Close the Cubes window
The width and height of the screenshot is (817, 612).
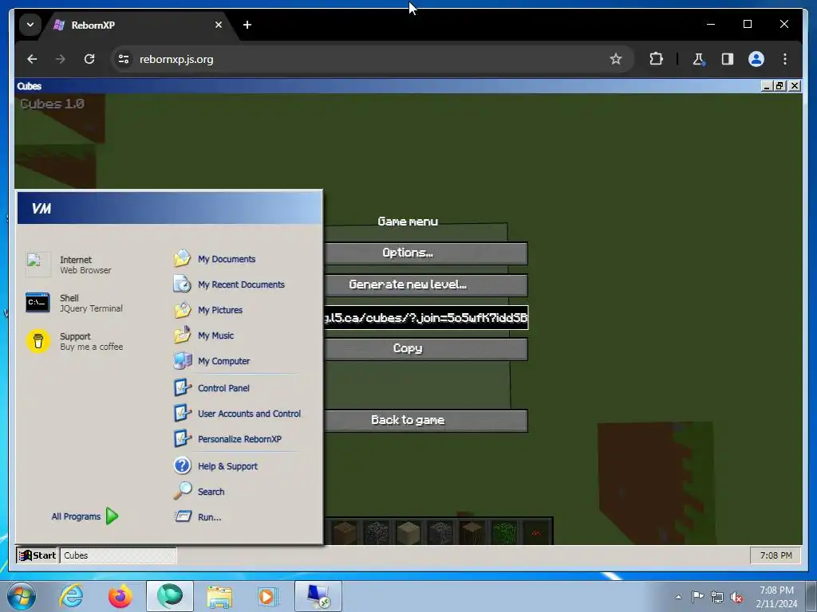(x=794, y=86)
